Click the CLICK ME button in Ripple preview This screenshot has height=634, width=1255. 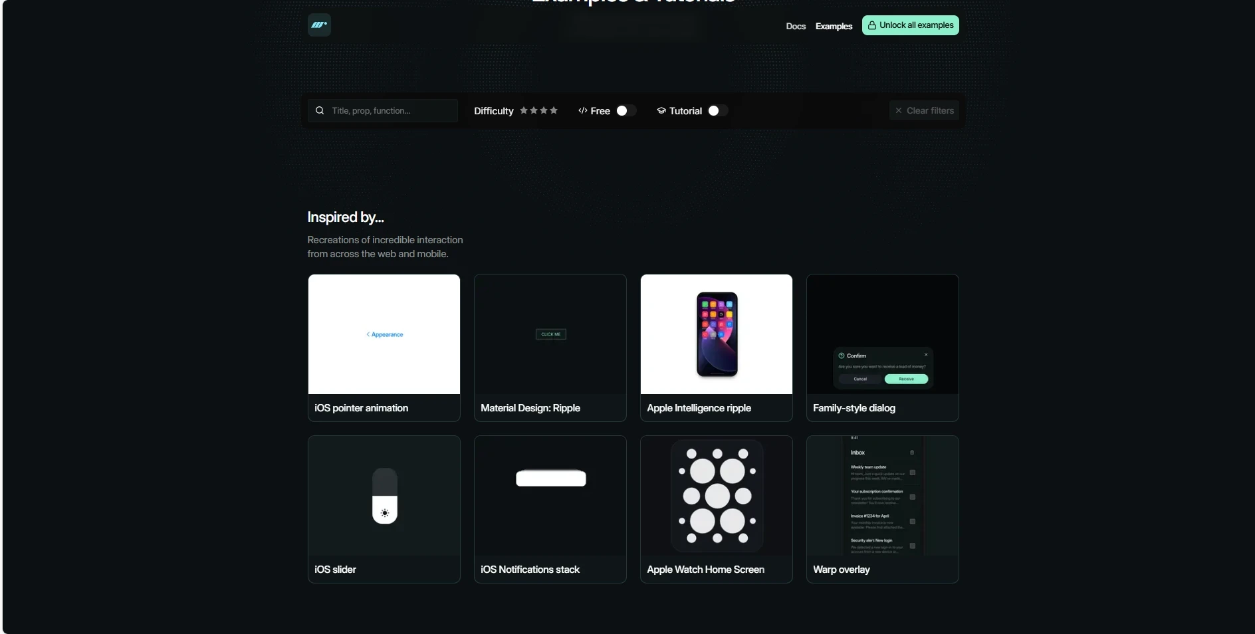point(551,334)
